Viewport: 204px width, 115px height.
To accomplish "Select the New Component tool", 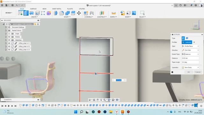I will click(86, 13).
